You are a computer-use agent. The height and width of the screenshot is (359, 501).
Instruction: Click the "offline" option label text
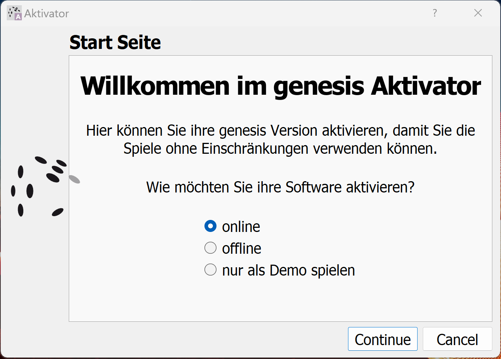[242, 248]
